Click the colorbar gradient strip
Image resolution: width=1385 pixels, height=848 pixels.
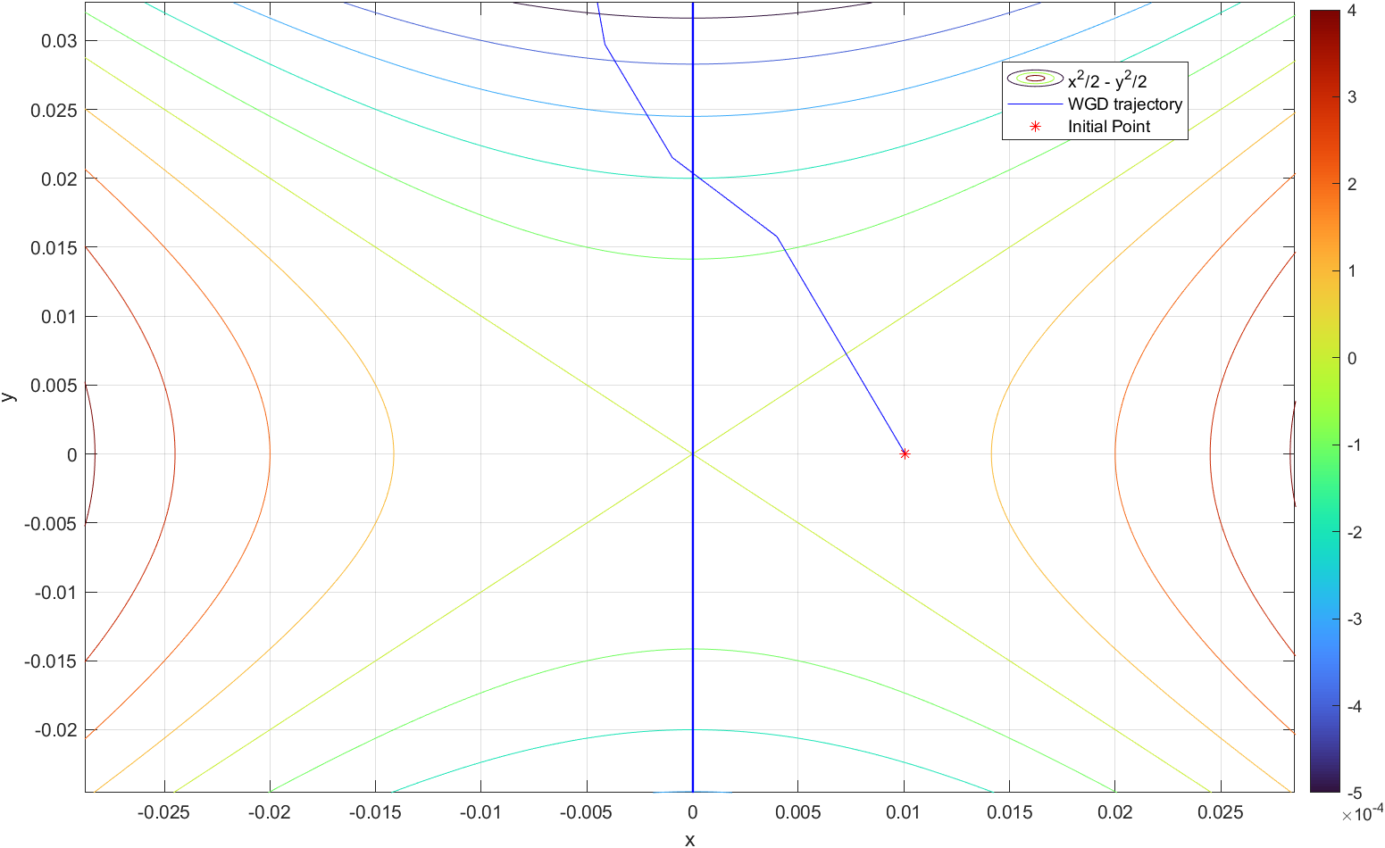(1325, 401)
